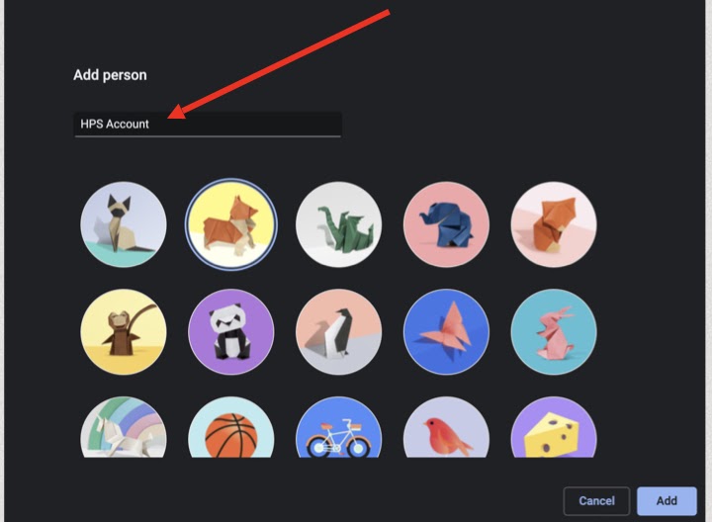The width and height of the screenshot is (712, 522).
Task: Choose the red bird avatar
Action: [446, 430]
